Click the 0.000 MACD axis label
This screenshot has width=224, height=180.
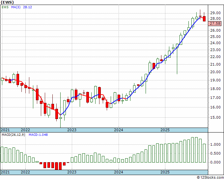[215, 162]
